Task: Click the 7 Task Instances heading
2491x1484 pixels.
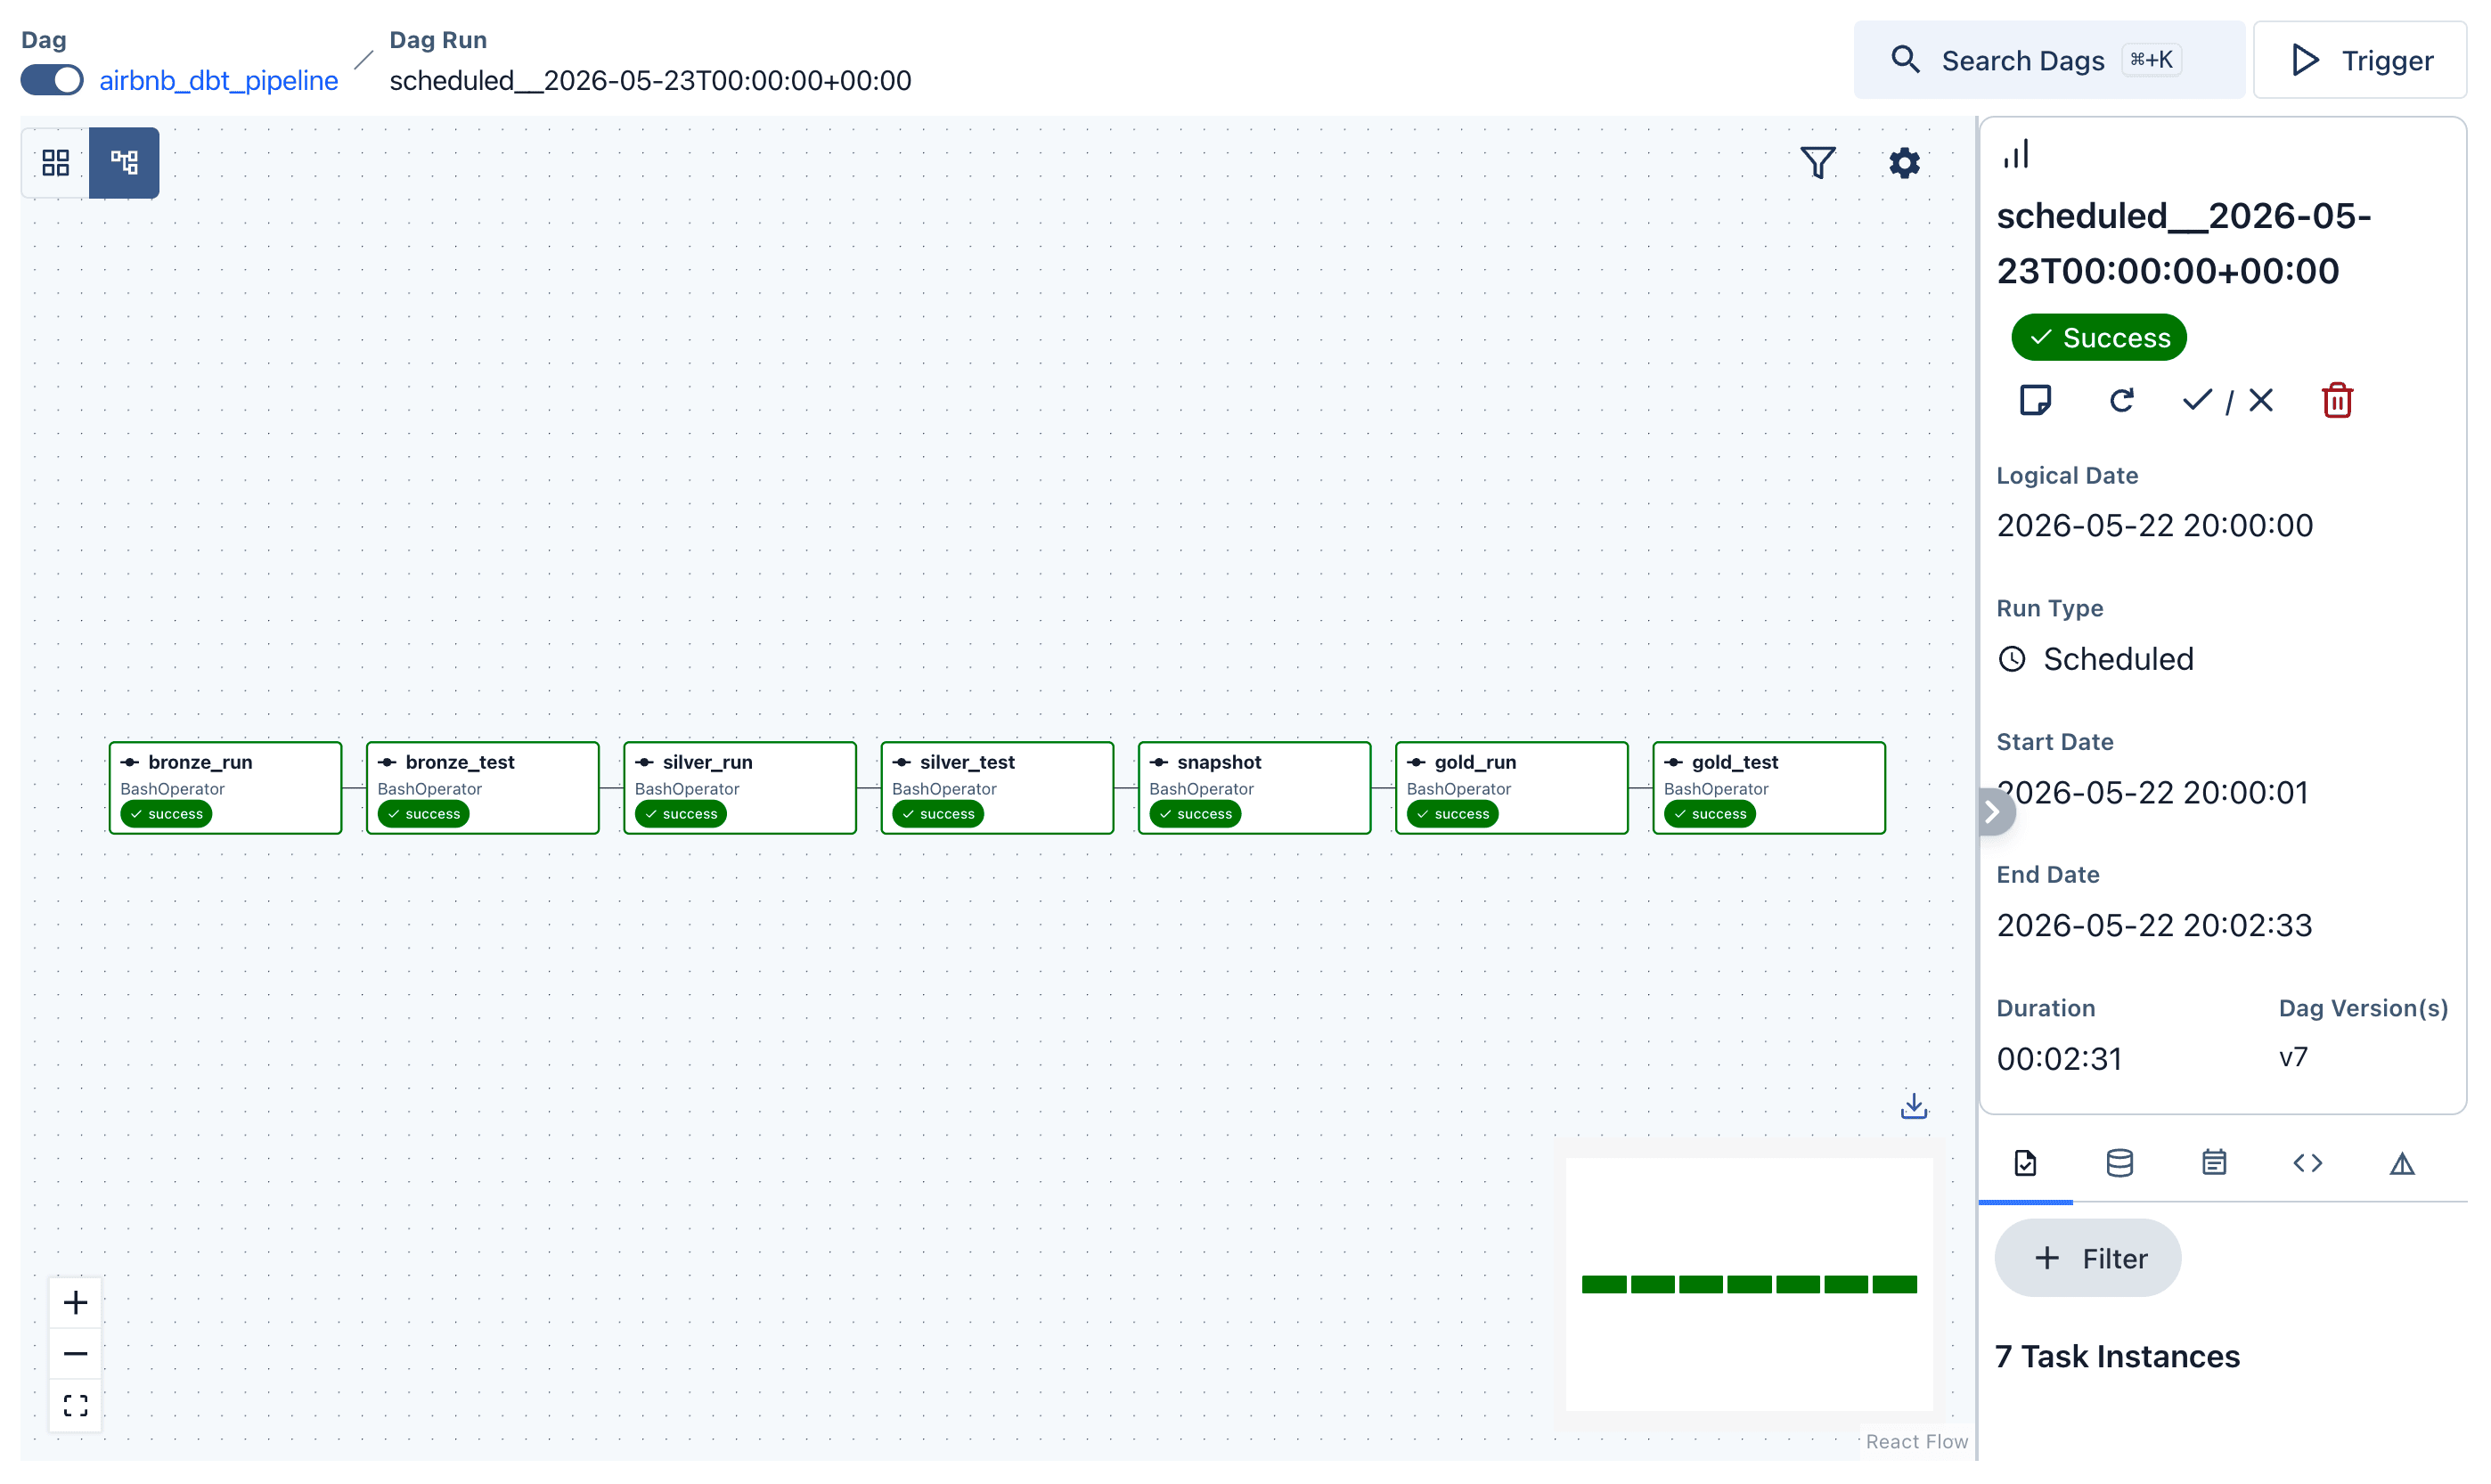Action: pyautogui.click(x=2118, y=1357)
